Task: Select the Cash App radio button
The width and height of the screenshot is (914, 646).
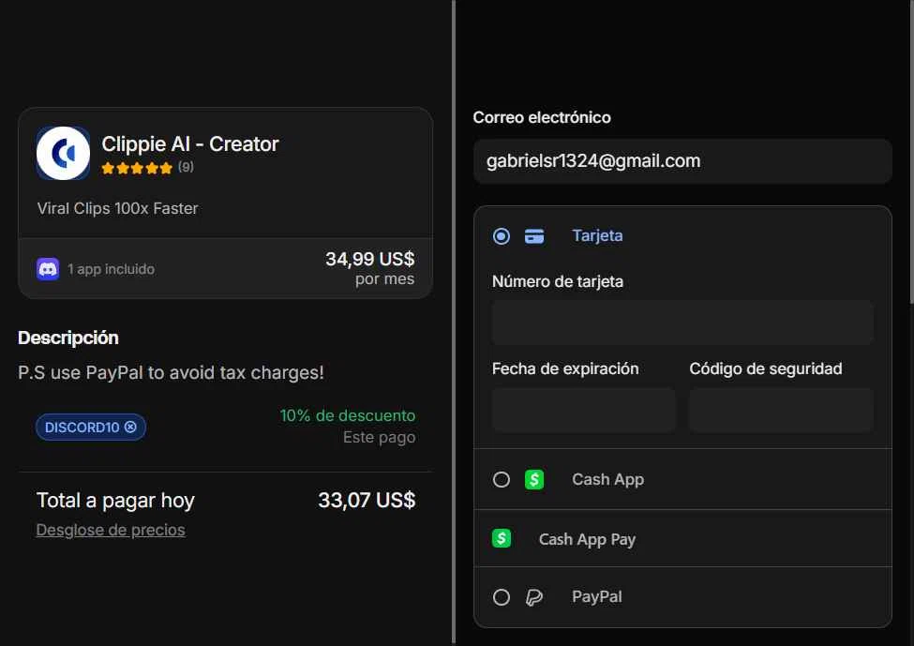Action: click(502, 480)
